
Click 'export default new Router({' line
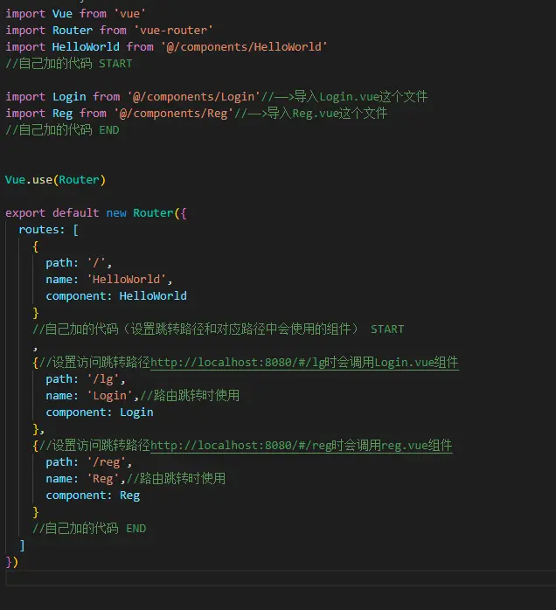pos(95,212)
